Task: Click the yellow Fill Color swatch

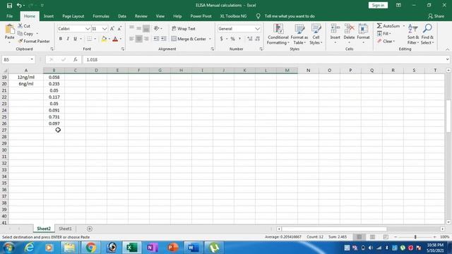Action: tap(104, 39)
